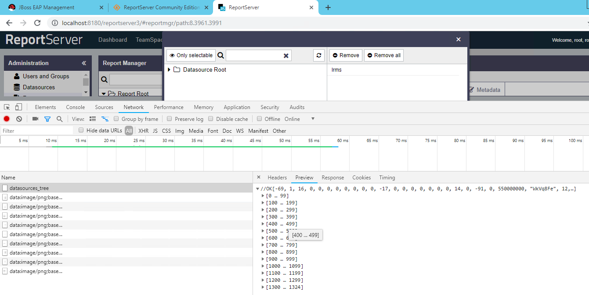Click the Users and Groups icon
This screenshot has width=589, height=295.
(17, 76)
